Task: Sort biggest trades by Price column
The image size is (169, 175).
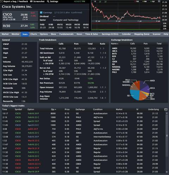Action: [x=67, y=109]
